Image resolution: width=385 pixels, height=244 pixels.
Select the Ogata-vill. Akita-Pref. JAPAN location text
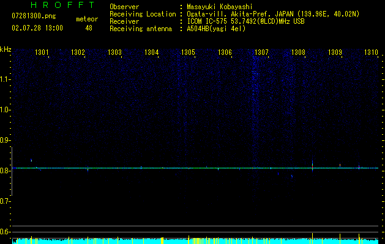(273, 14)
